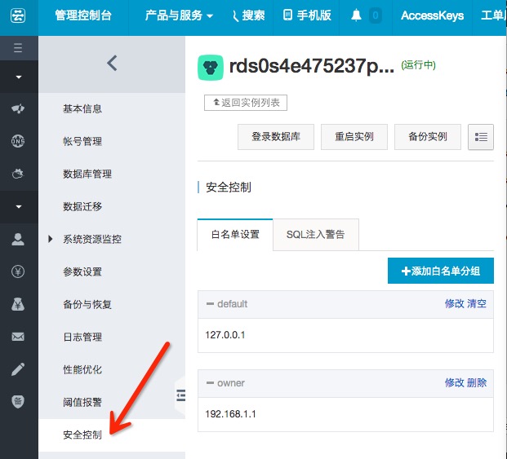Viewport: 507px width, 459px height.
Task: Switch to SQL注入警告 tab
Action: [316, 234]
